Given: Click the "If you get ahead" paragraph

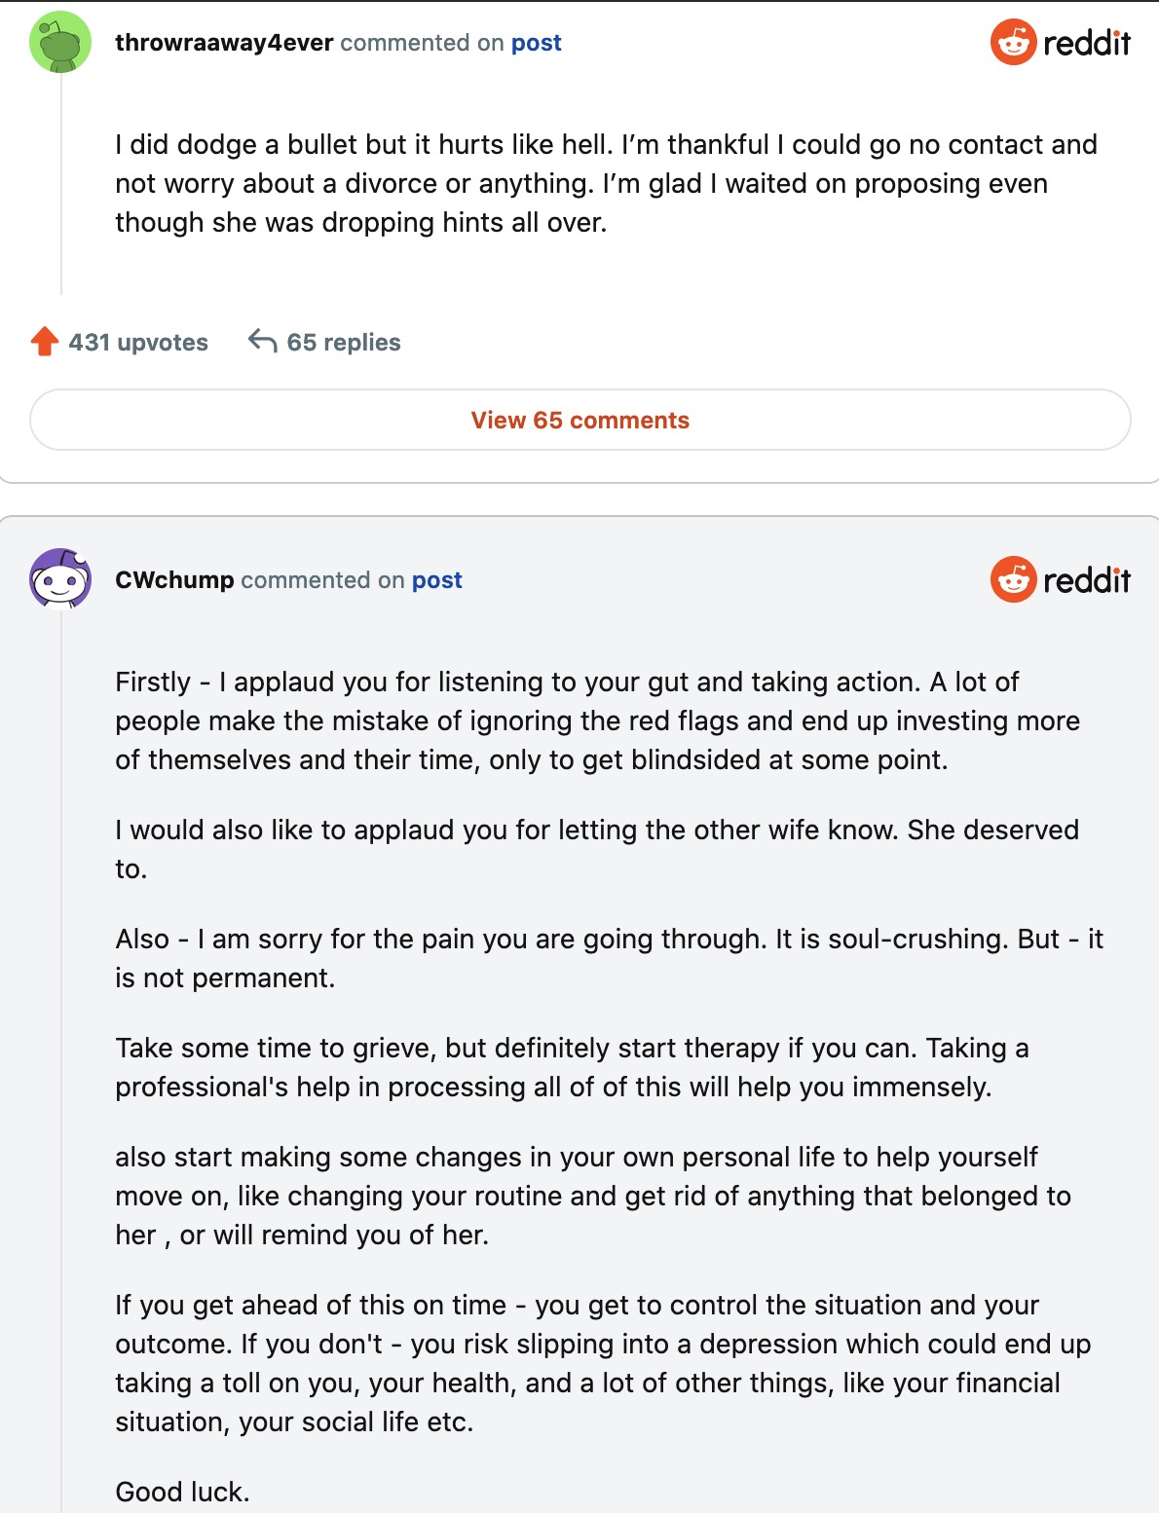Looking at the screenshot, I should pyautogui.click(x=602, y=1363).
